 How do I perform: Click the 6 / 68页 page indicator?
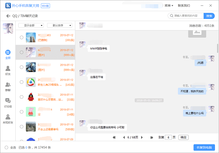pos(133,137)
